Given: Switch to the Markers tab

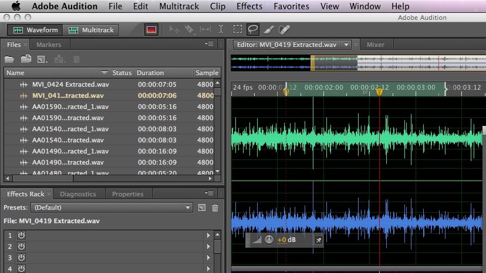Looking at the screenshot, I should (x=49, y=45).
